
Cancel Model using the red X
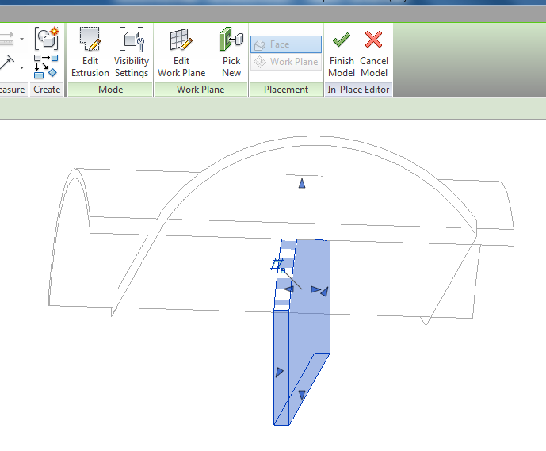(x=373, y=54)
